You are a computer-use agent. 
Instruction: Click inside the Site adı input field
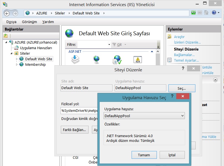(86, 88)
